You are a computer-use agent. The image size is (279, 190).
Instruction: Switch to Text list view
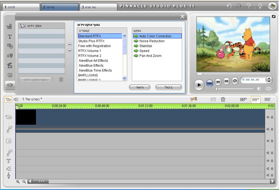tap(268, 99)
